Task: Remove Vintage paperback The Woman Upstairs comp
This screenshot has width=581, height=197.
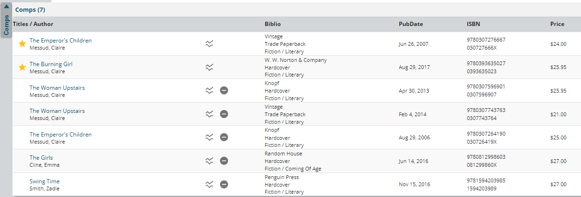Action: tap(224, 114)
